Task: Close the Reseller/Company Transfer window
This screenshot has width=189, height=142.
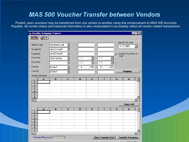Action: [x=140, y=33]
